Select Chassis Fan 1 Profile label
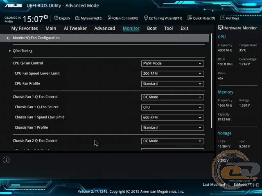262x196 pixels. pos(32,127)
